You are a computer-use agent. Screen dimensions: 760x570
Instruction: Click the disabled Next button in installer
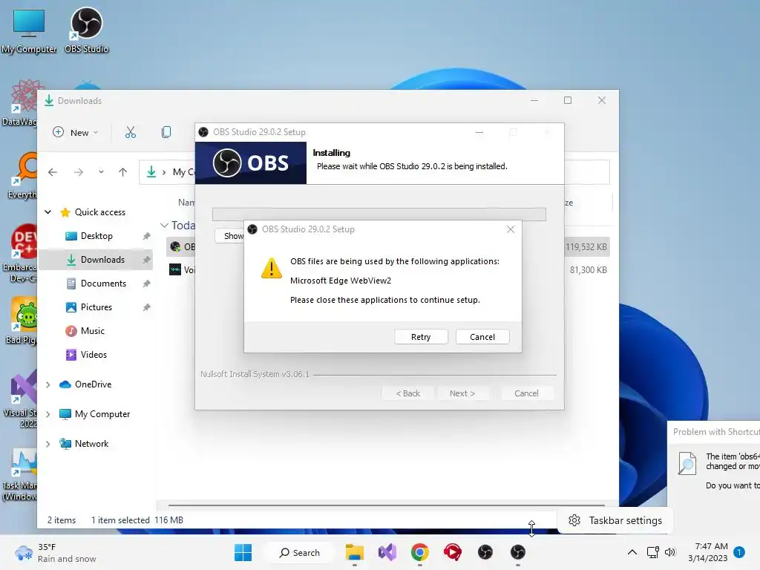462,393
